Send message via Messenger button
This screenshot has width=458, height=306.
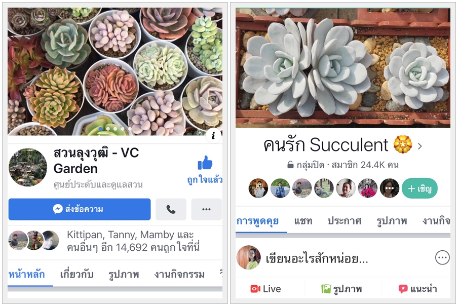[x=80, y=209]
